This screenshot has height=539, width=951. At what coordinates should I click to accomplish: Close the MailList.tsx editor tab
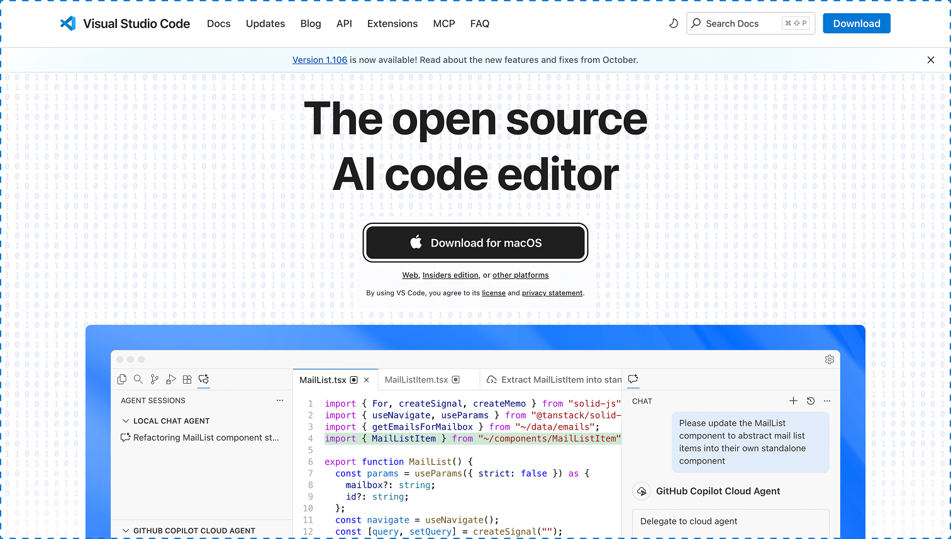pos(367,380)
